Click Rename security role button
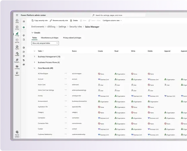 click(59, 20)
